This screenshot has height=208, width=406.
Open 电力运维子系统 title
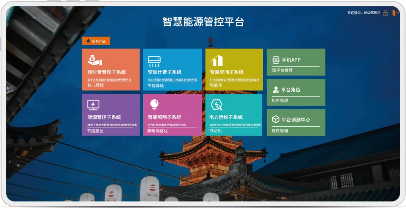[226, 117]
